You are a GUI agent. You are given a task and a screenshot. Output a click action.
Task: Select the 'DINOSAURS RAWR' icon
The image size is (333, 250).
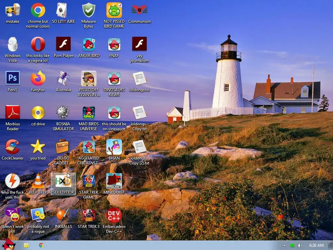(114, 79)
